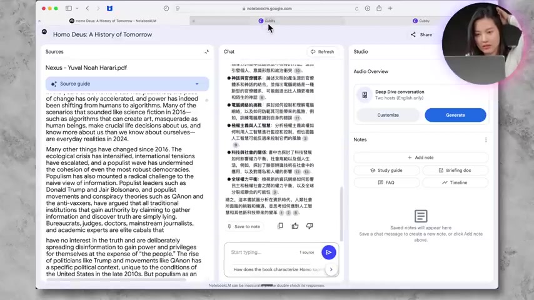Click the NotebookLM logo icon
534x300 pixels.
[x=44, y=32]
